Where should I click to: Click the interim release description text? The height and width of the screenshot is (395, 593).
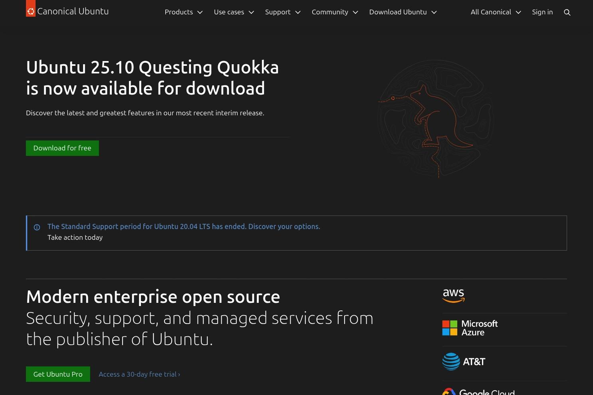tap(145, 113)
